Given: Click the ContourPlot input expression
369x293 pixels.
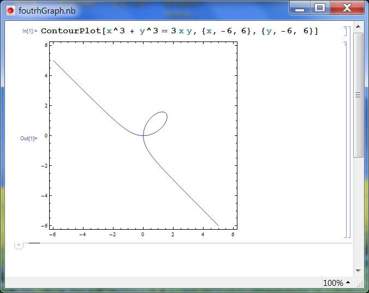Looking at the screenshot, I should tap(180, 31).
